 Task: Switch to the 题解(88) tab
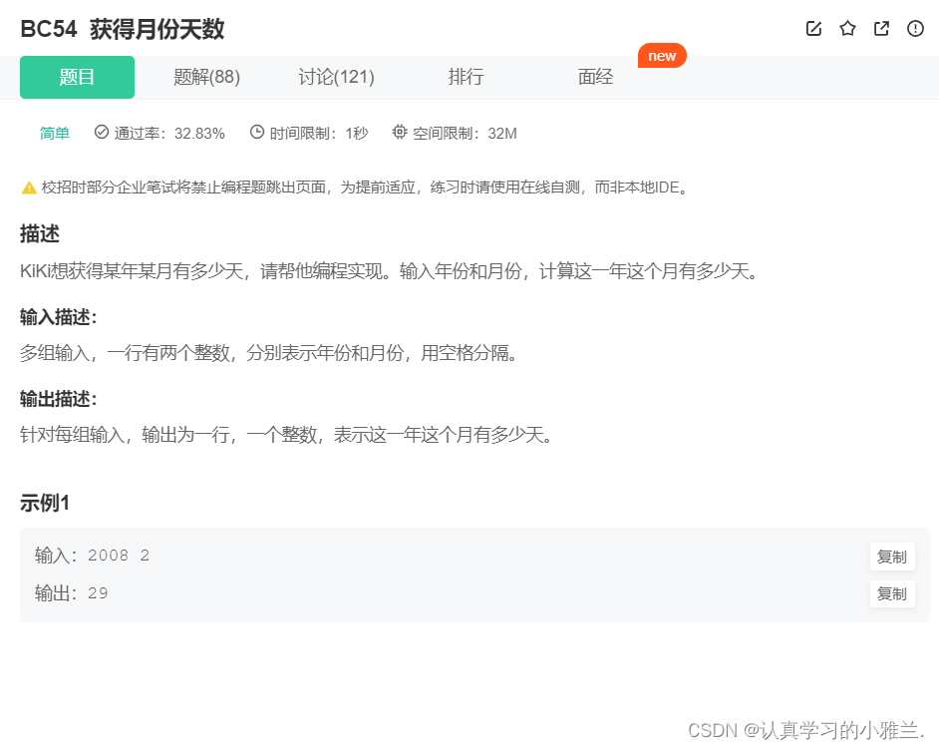(x=206, y=77)
